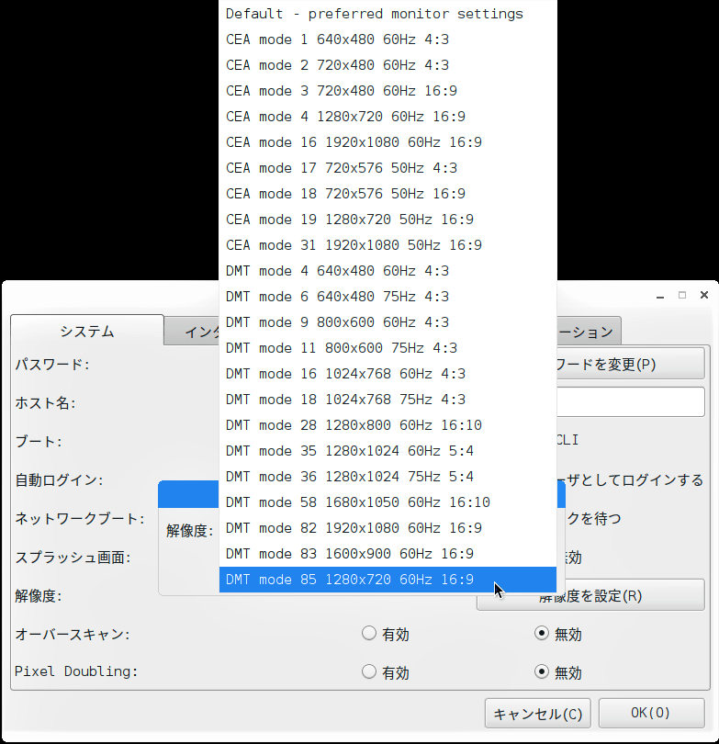The height and width of the screenshot is (744, 719).
Task: Select DMT mode 36 1280x1024 75Hz
Action: pos(388,477)
